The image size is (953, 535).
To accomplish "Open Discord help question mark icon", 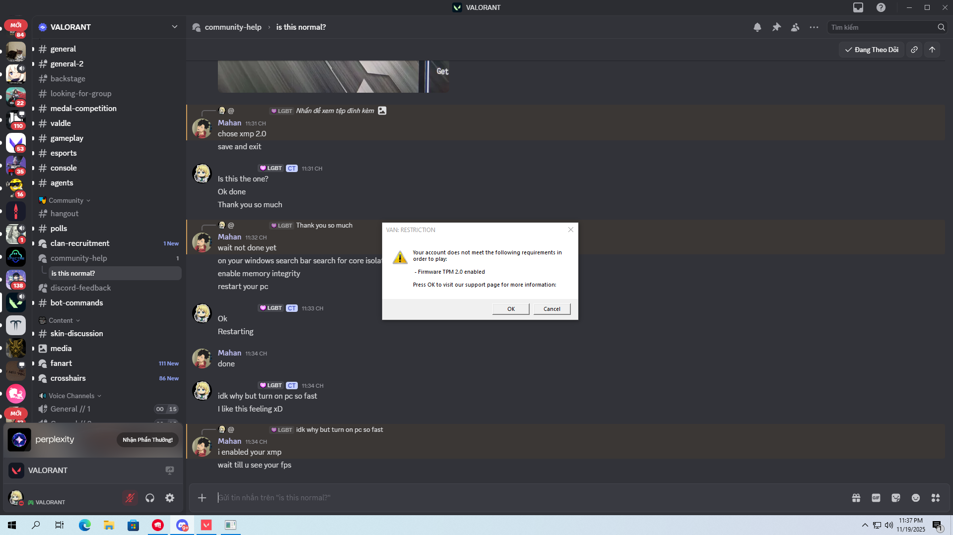I will (x=881, y=7).
